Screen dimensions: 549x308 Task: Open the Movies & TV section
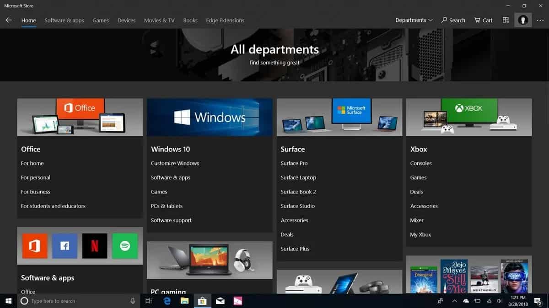159,20
